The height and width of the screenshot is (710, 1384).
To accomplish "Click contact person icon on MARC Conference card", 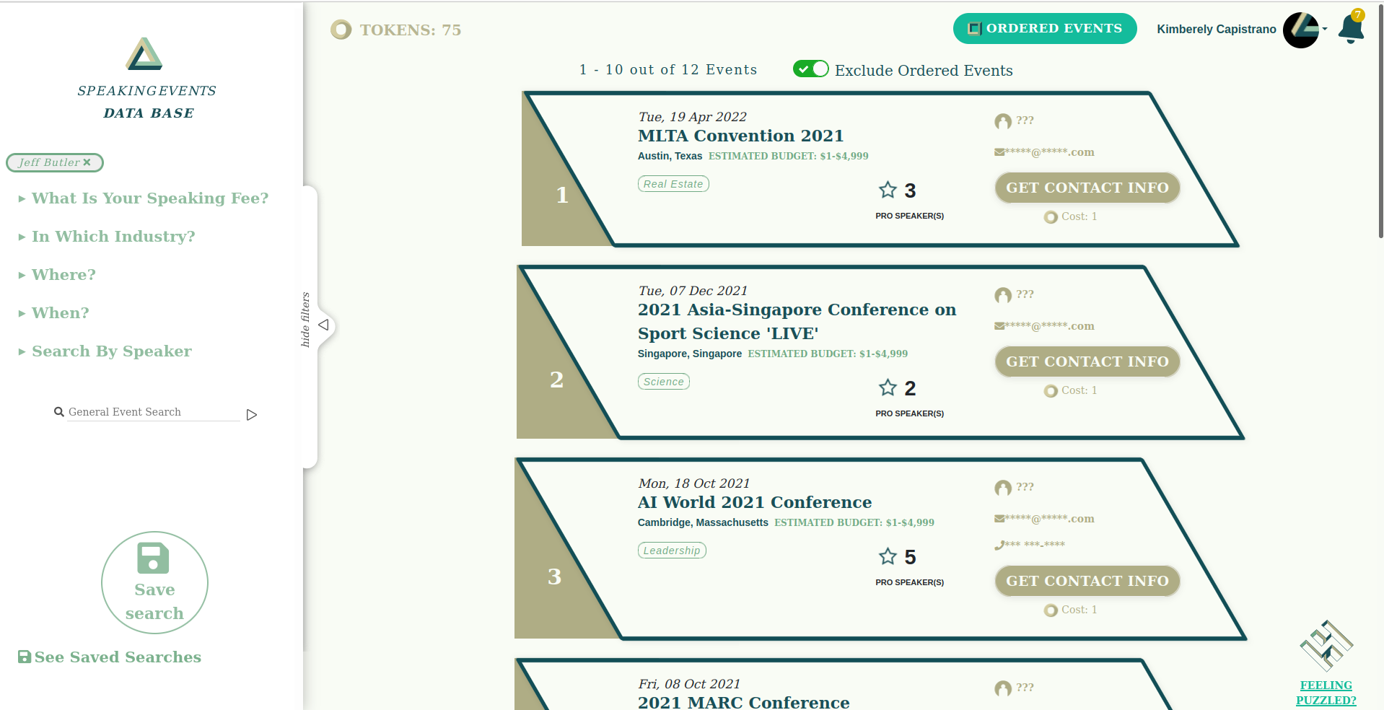I will click(1003, 688).
